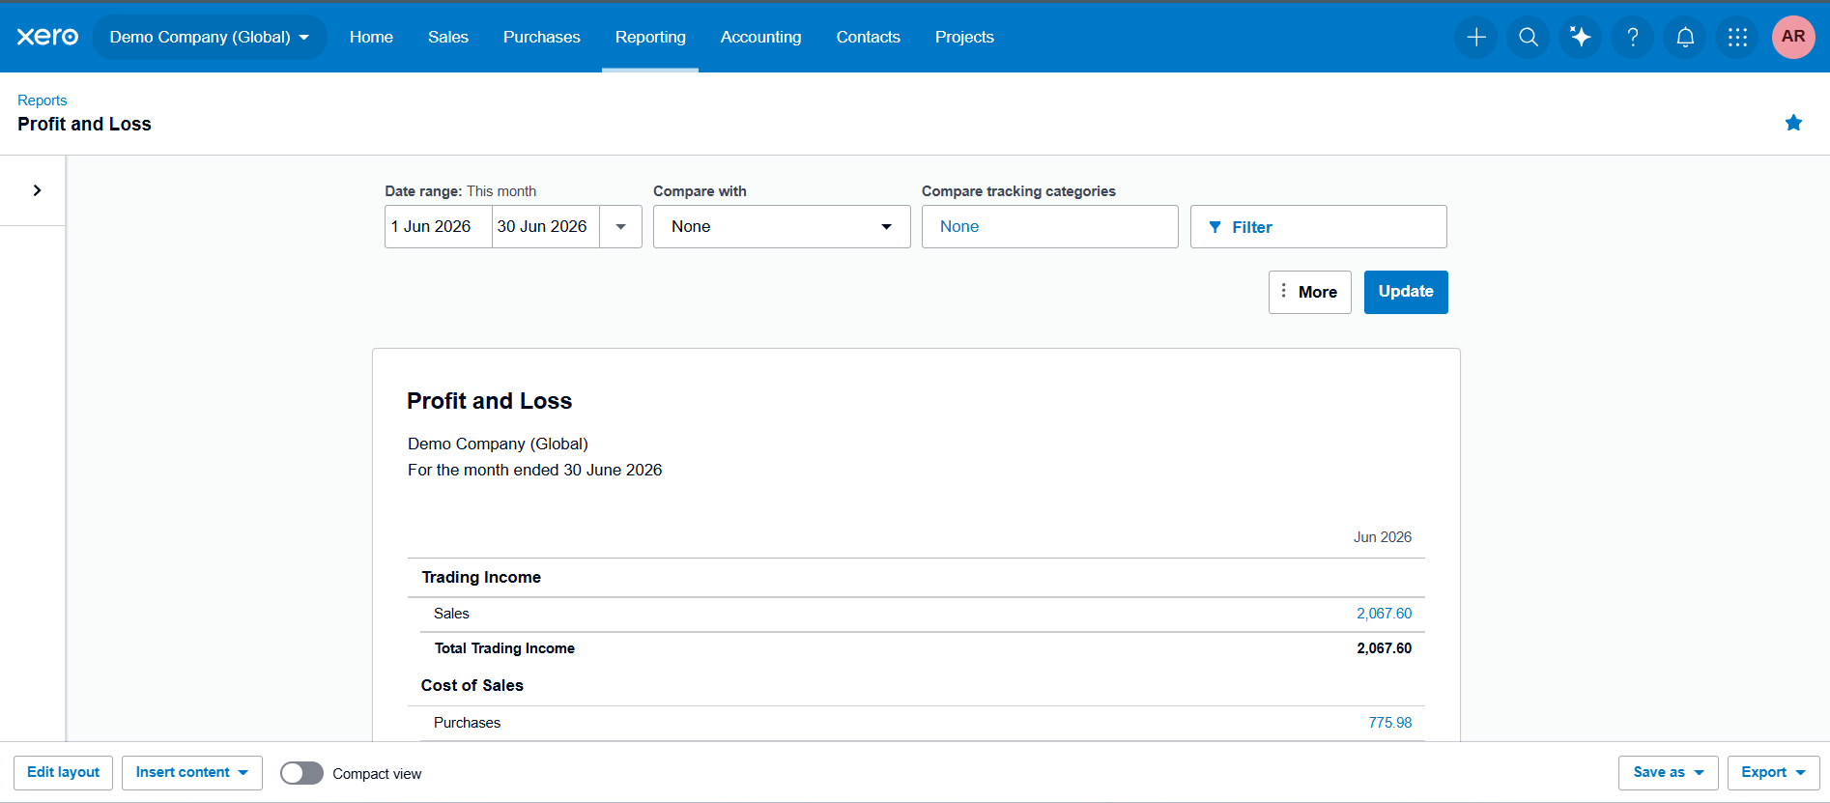Click the start date field 1 Jun 2026
This screenshot has height=803, width=1830.
(439, 226)
